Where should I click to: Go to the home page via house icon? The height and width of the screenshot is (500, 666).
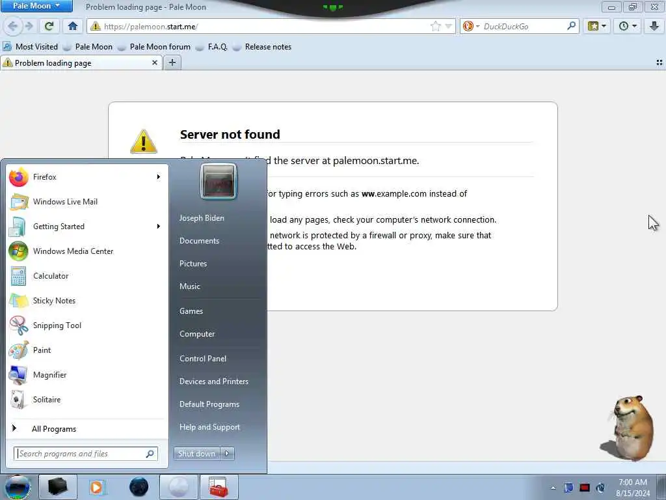point(73,26)
